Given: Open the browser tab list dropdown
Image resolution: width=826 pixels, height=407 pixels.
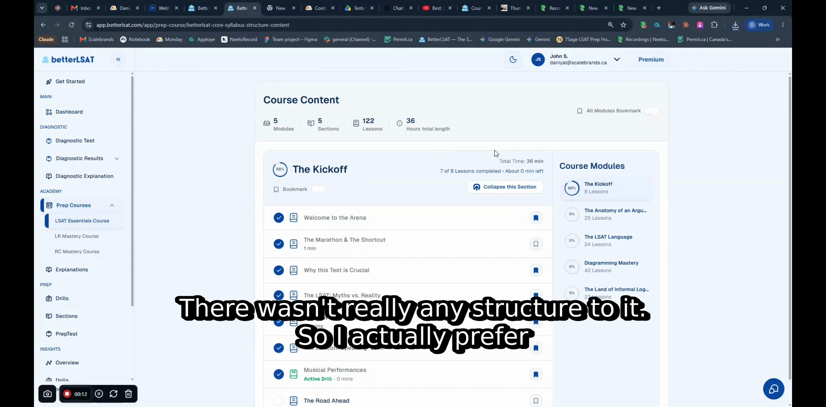Looking at the screenshot, I should click(42, 8).
